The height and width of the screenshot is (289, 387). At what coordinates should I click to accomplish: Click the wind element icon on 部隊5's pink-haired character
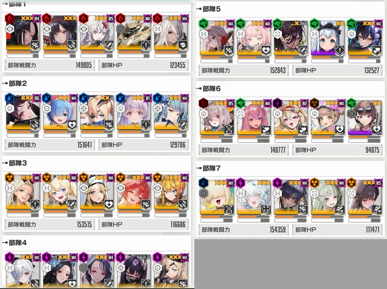240,23
